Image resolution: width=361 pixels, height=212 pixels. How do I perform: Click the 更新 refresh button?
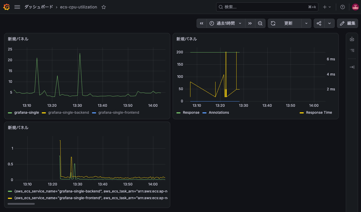pyautogui.click(x=285, y=23)
